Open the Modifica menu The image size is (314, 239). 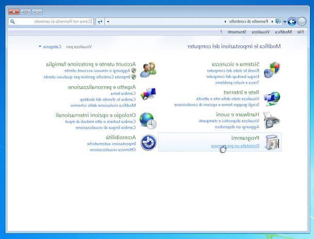283,32
